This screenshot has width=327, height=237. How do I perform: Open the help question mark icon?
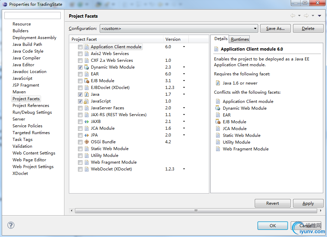tap(11, 225)
